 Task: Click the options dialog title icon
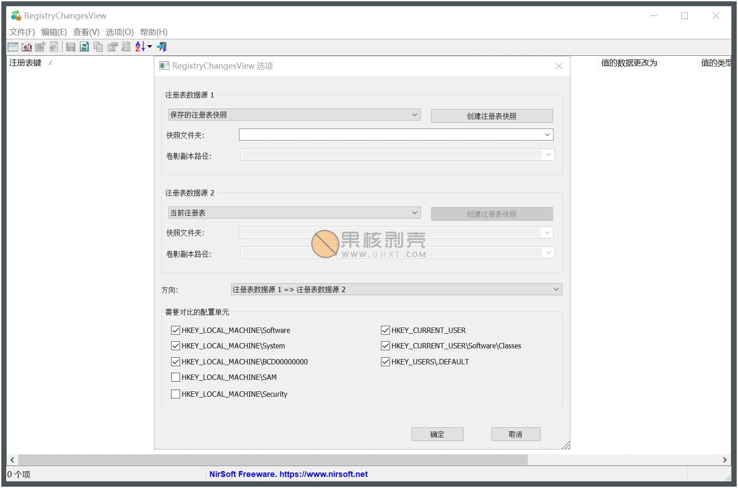pyautogui.click(x=164, y=66)
